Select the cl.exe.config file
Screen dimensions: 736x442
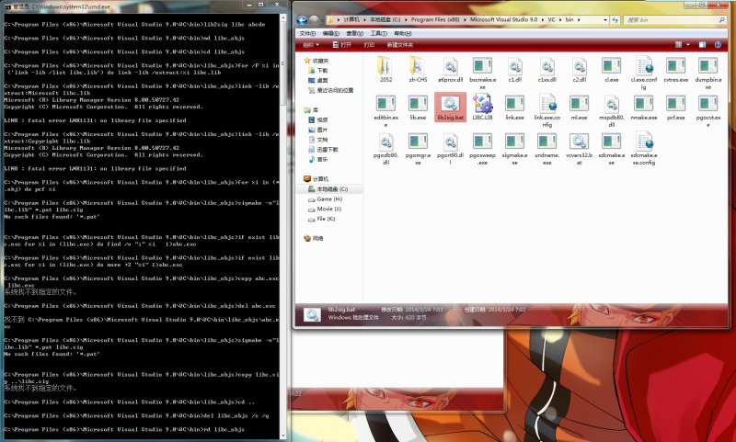pyautogui.click(x=643, y=73)
